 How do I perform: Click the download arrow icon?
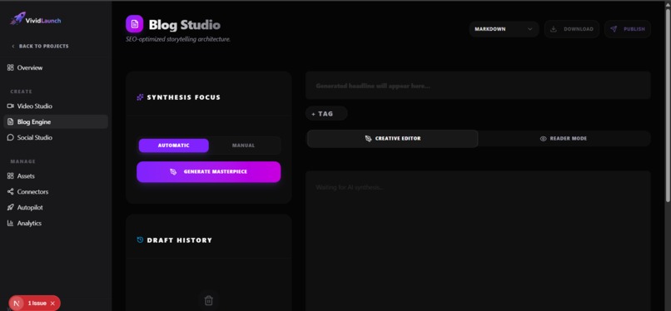click(x=554, y=29)
